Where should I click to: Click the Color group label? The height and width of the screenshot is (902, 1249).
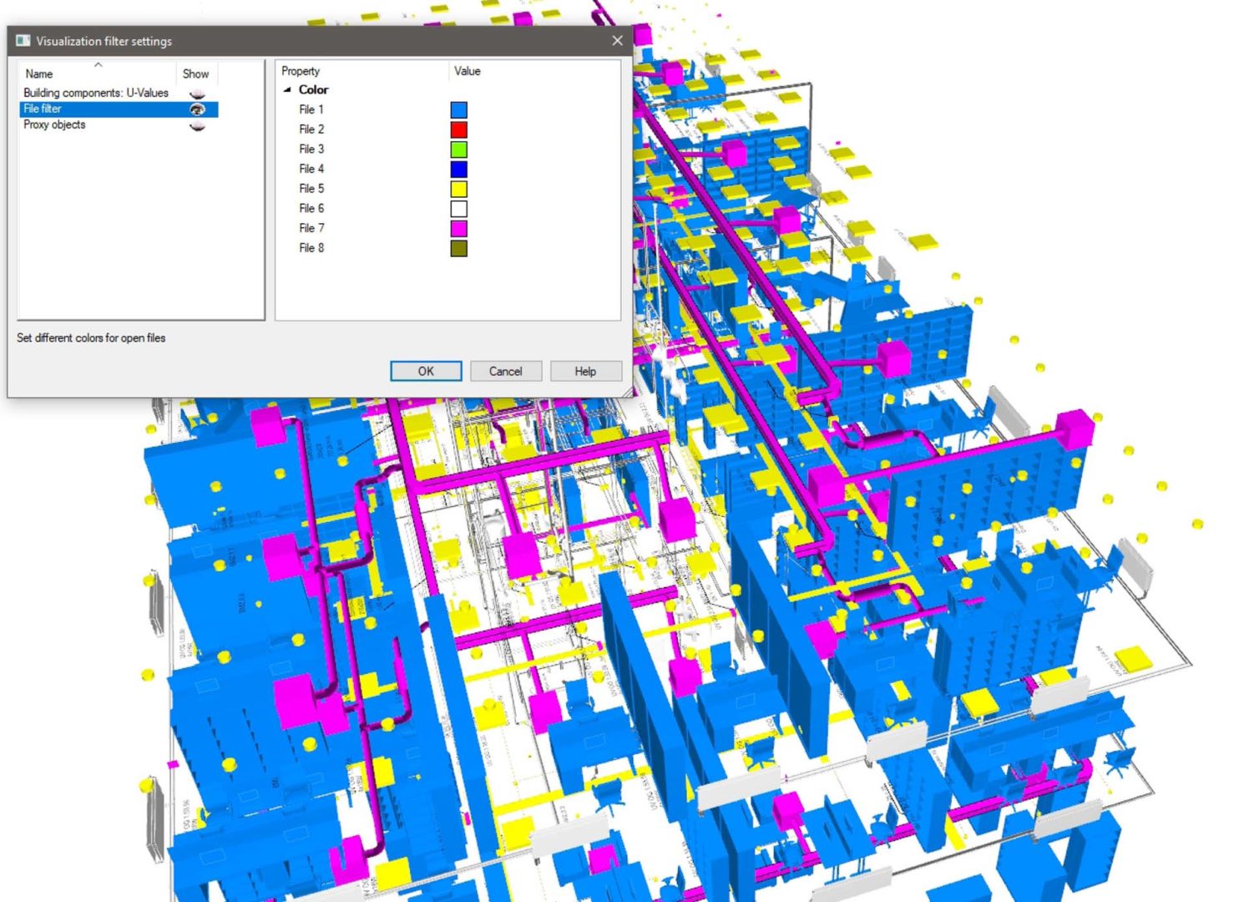click(314, 89)
